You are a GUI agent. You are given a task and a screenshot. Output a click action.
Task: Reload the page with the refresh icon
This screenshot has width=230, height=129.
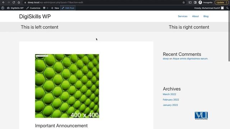click(14, 3)
